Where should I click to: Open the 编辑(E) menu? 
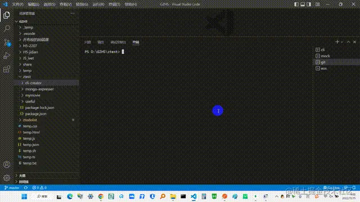tap(34, 4)
